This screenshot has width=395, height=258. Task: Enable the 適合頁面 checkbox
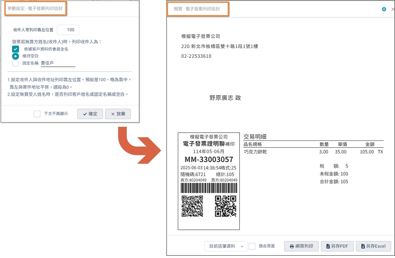tap(252, 246)
